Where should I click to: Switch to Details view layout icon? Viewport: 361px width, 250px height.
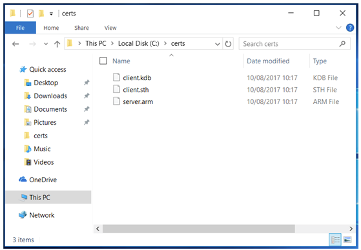(x=335, y=240)
